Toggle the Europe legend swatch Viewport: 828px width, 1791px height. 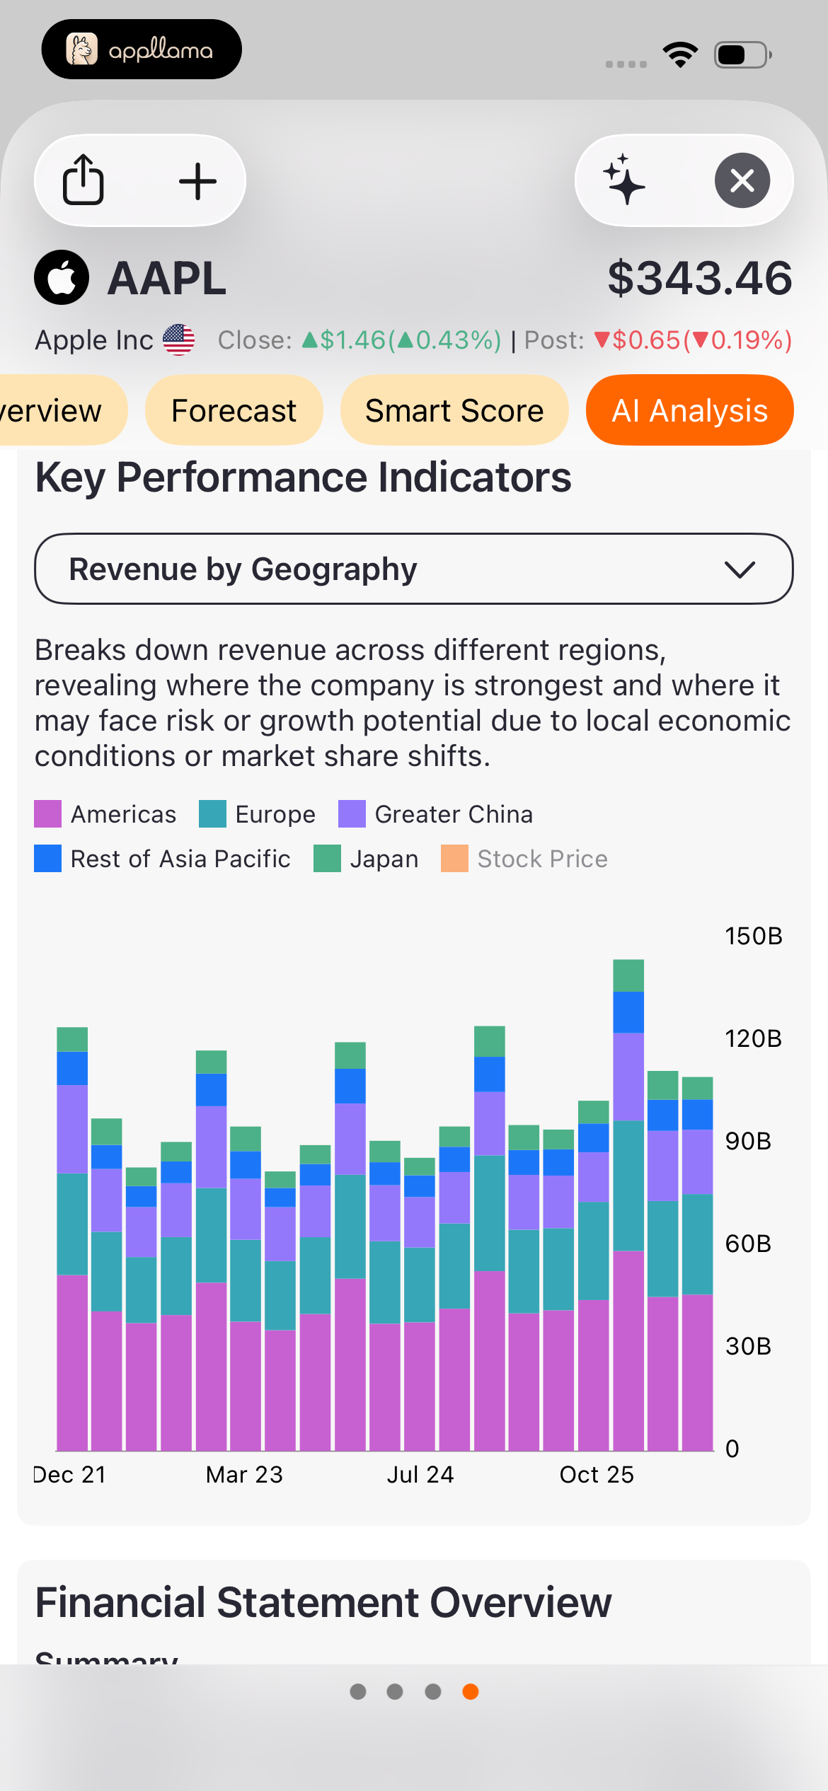(x=212, y=814)
